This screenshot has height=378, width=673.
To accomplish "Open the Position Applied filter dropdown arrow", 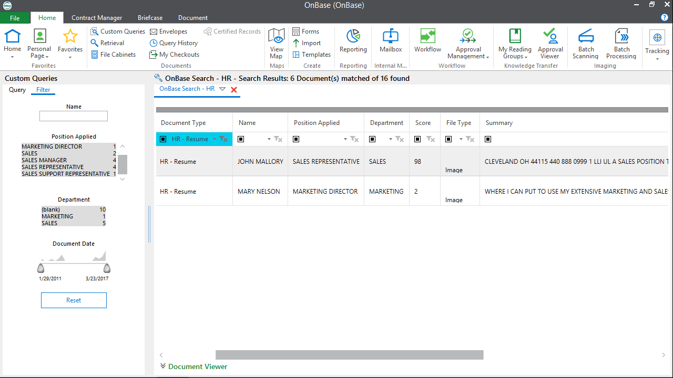I will point(345,139).
